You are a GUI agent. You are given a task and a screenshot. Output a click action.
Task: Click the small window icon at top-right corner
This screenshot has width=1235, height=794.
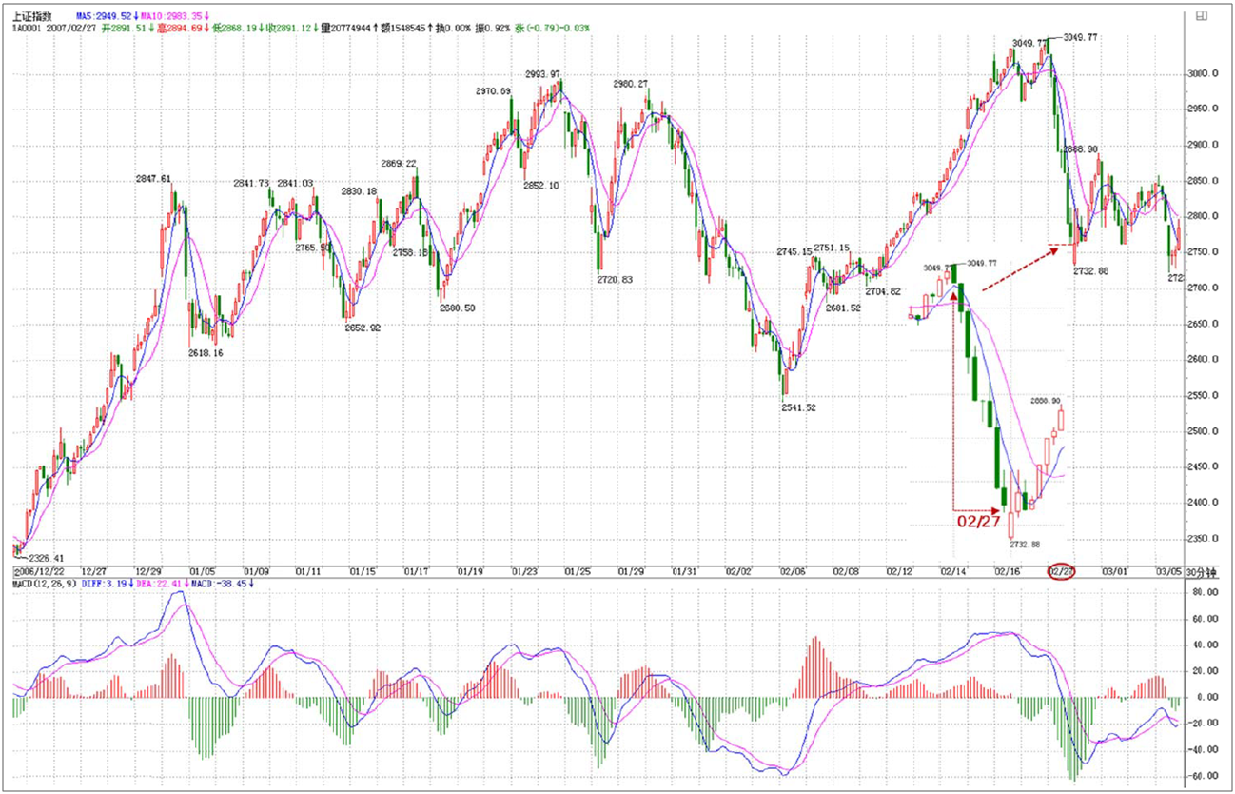[1204, 16]
